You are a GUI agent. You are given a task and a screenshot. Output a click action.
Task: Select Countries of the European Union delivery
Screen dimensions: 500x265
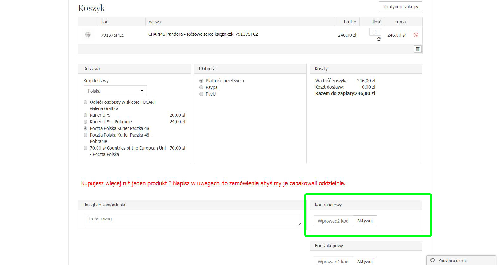[x=85, y=148]
